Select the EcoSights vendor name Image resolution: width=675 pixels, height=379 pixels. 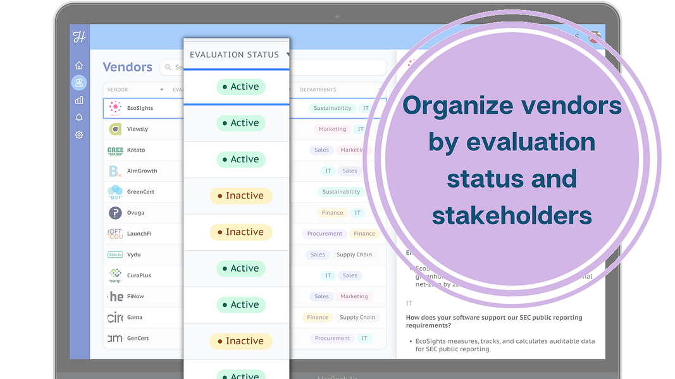140,108
